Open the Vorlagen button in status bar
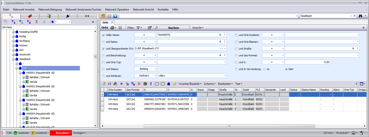 pyautogui.click(x=79, y=133)
